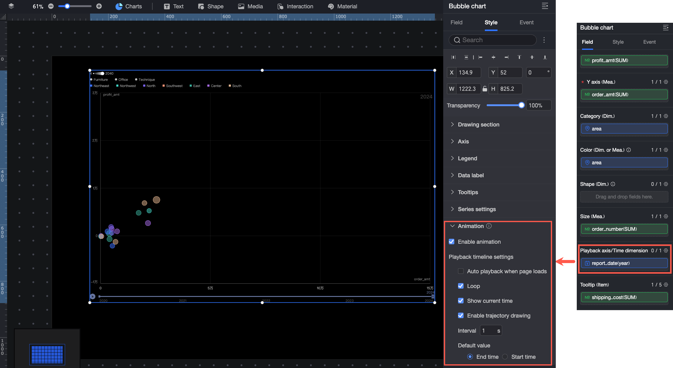Collapse the Bubble chart style panel
673x368 pixels.
(x=545, y=6)
